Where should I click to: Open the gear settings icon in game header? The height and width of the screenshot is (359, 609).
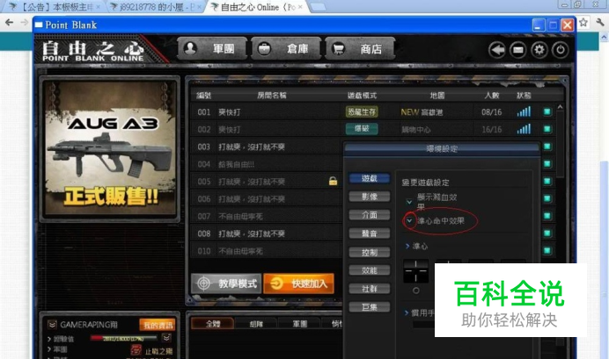coord(539,50)
